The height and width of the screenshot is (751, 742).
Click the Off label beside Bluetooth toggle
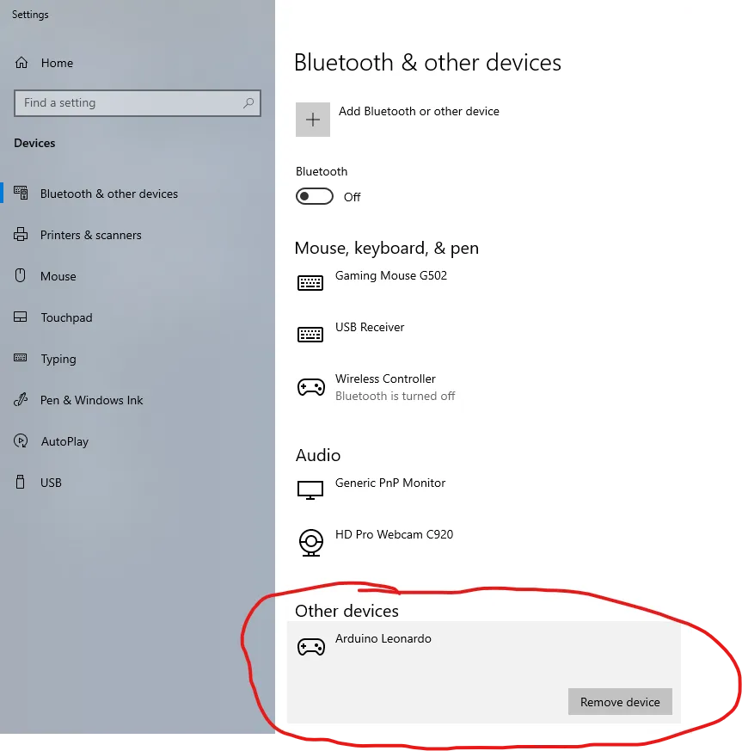[352, 197]
